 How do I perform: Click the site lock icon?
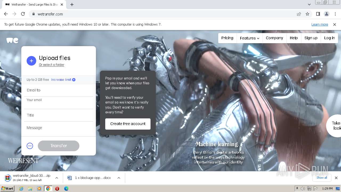pyautogui.click(x=33, y=14)
